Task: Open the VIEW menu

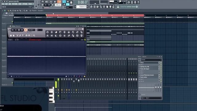Action: pos(20,4)
